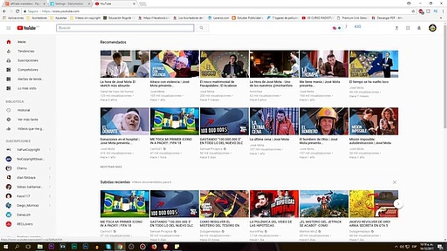447x251 pixels.
Task: Open the Kaos7117 subscription channel
Action: pos(28,196)
